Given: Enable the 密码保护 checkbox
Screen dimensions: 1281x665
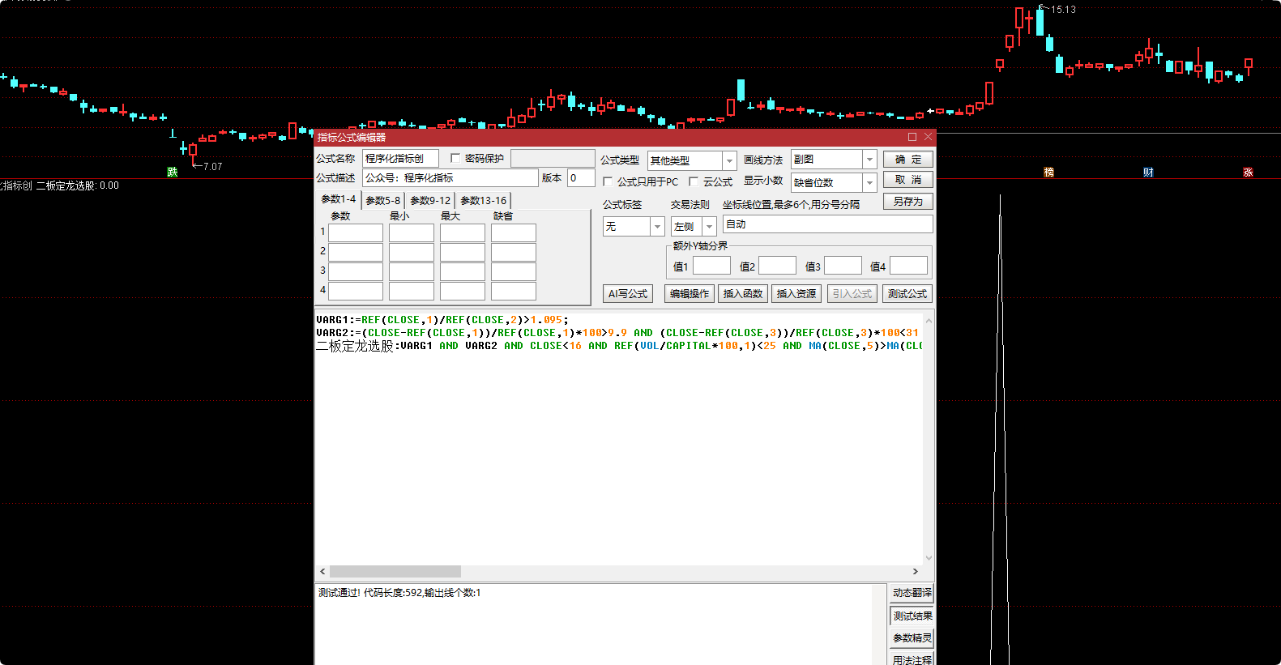Looking at the screenshot, I should tap(455, 159).
